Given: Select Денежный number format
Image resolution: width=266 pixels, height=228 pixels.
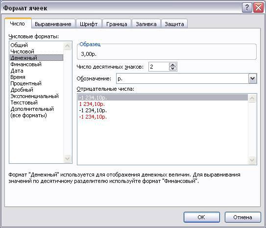Looking at the screenshot, I should pos(36,58).
